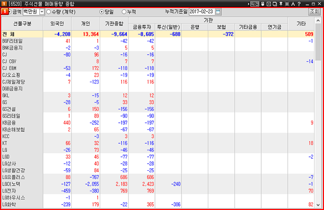Viewport: 324px width, 210px height.
Task: Open help with the question mark icon
Action: pos(299,4)
